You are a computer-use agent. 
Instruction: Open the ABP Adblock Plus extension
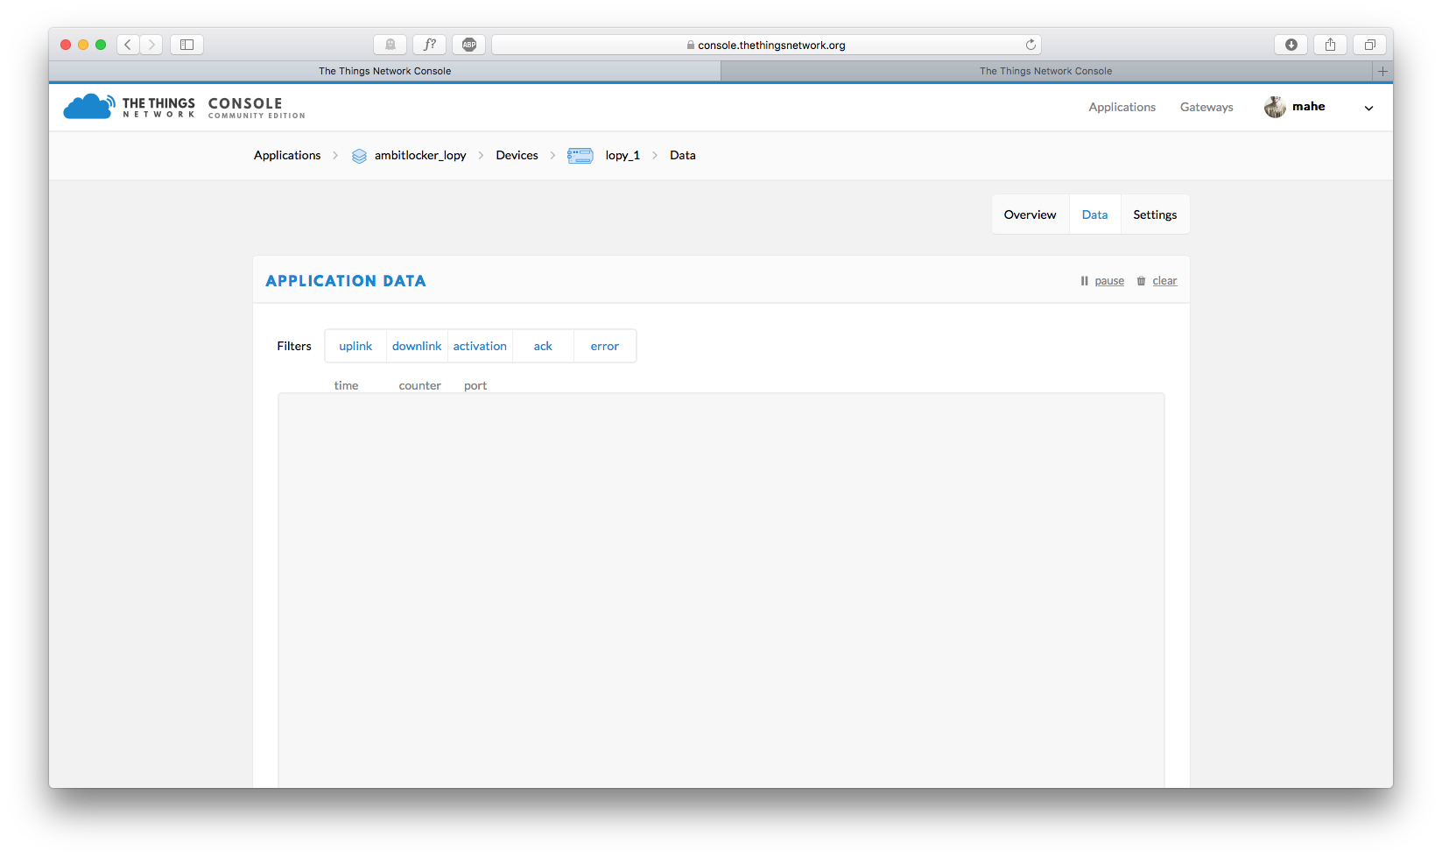[x=469, y=45]
